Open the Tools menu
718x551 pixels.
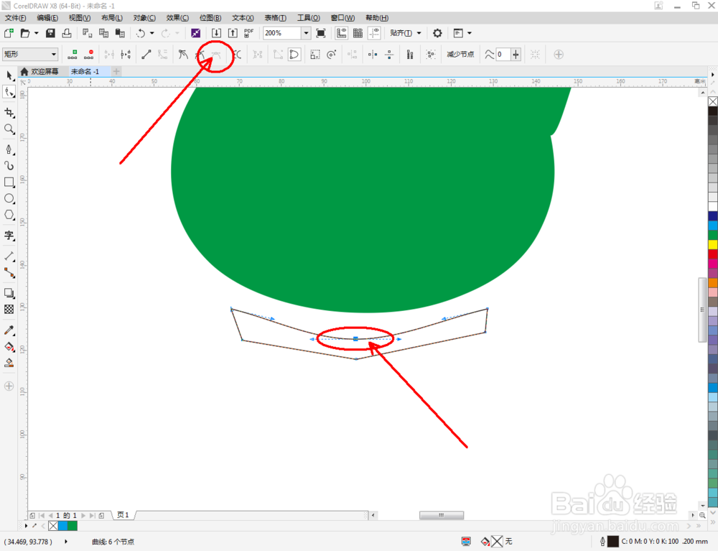click(308, 18)
